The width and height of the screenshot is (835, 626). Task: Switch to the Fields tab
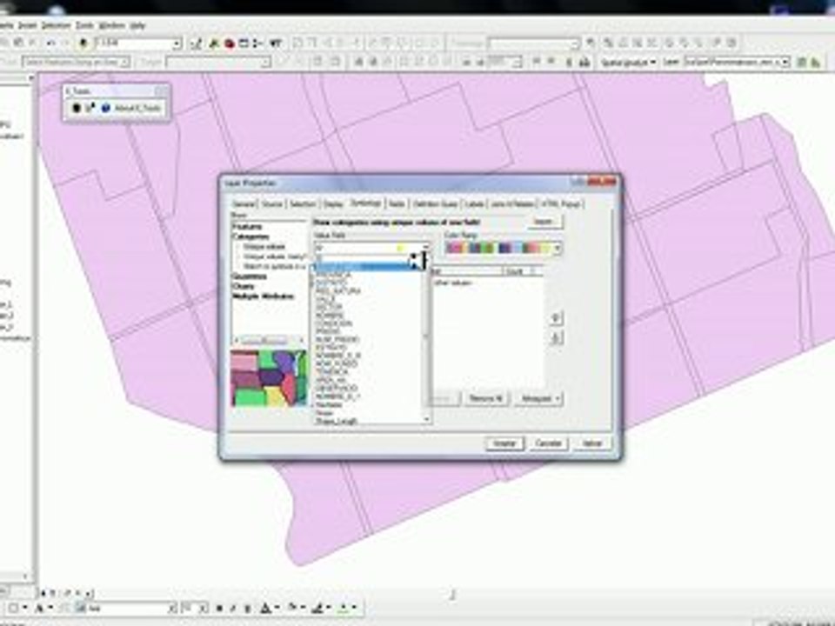coord(397,203)
